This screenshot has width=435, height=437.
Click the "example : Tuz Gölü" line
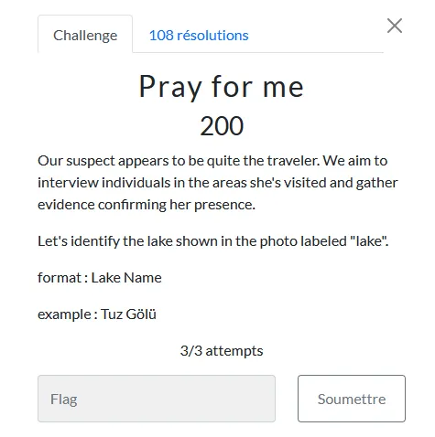point(97,314)
